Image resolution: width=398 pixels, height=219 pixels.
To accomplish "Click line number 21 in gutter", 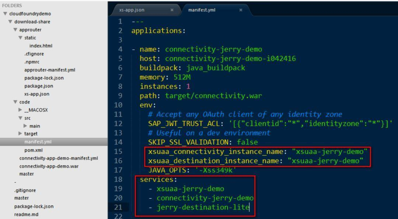I will (x=118, y=207).
